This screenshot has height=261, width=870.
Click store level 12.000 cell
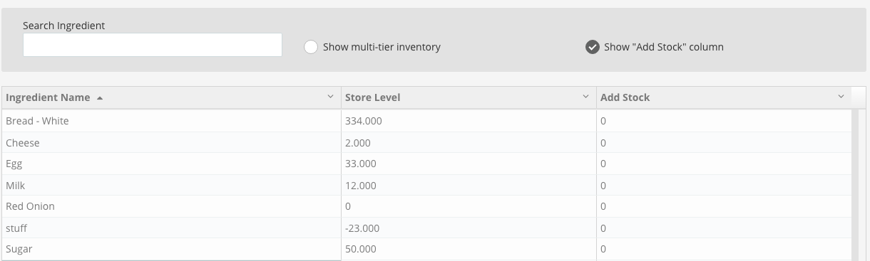[469, 185]
